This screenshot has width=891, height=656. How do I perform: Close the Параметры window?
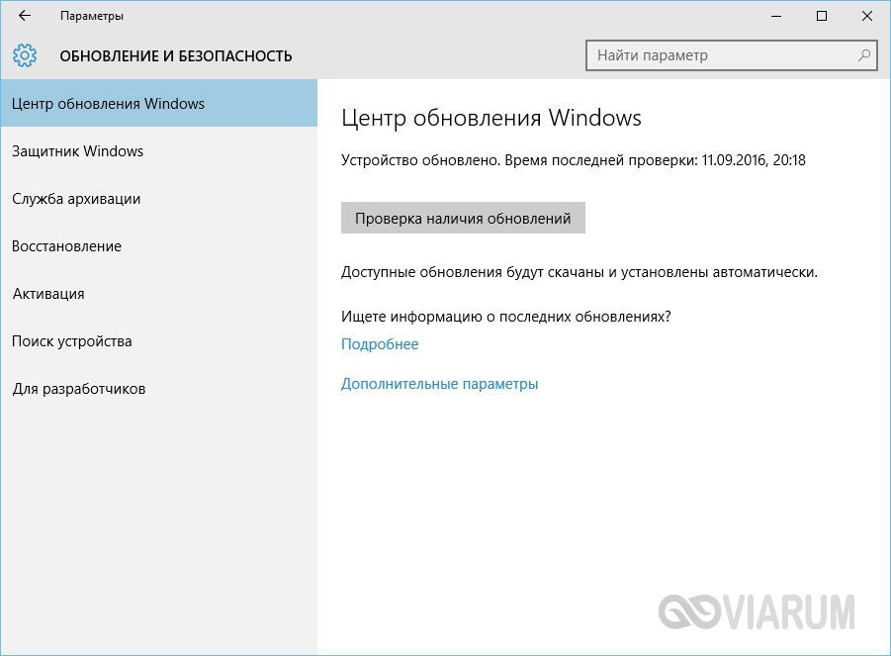(867, 16)
